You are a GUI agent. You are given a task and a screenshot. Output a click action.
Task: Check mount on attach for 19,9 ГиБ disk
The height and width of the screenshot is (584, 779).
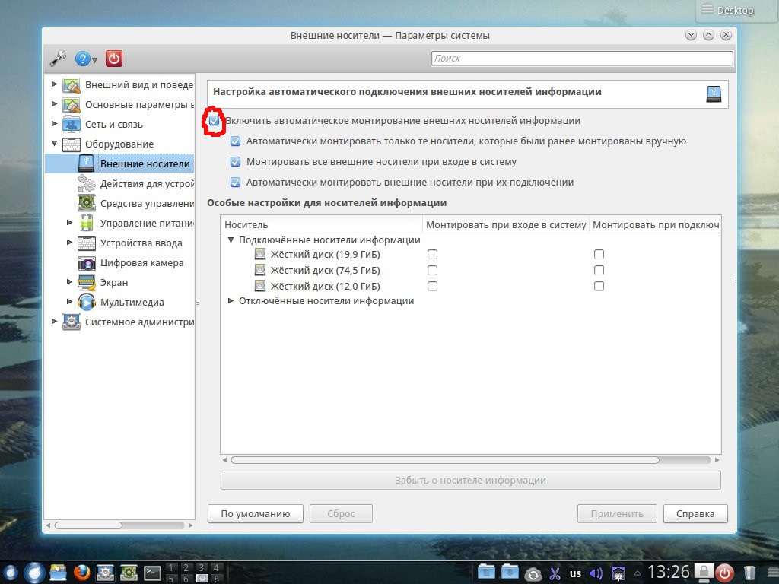(x=599, y=254)
